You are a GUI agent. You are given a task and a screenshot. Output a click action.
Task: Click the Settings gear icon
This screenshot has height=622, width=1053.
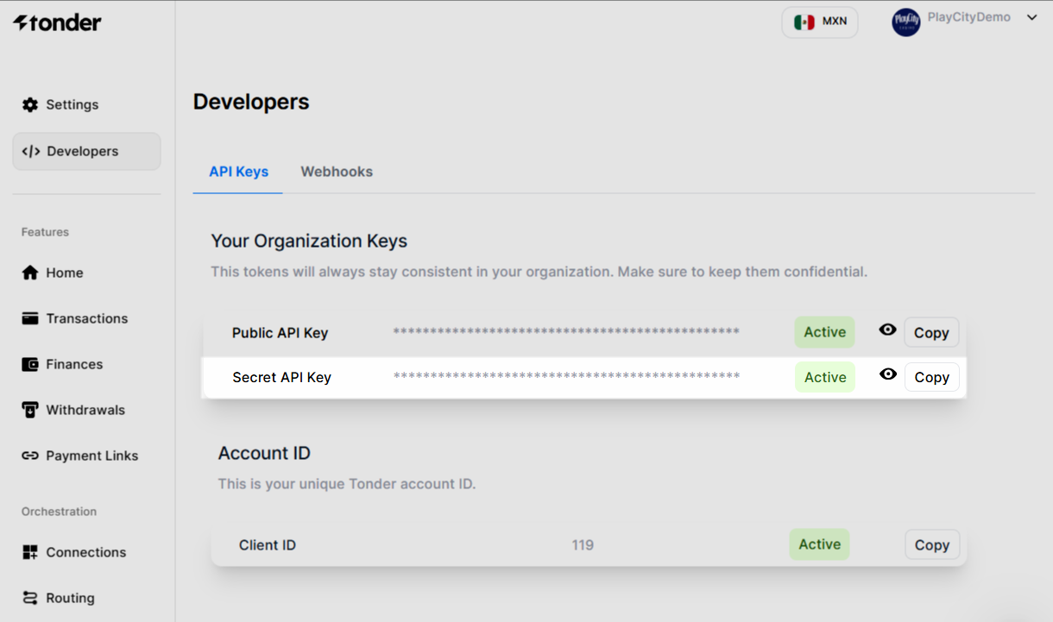click(30, 104)
